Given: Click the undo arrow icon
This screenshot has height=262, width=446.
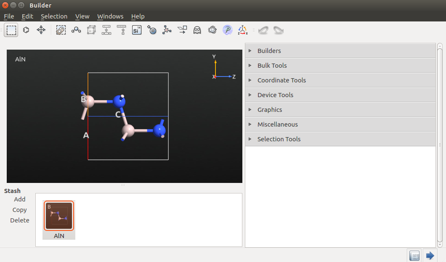Looking at the screenshot, I should coord(263,30).
